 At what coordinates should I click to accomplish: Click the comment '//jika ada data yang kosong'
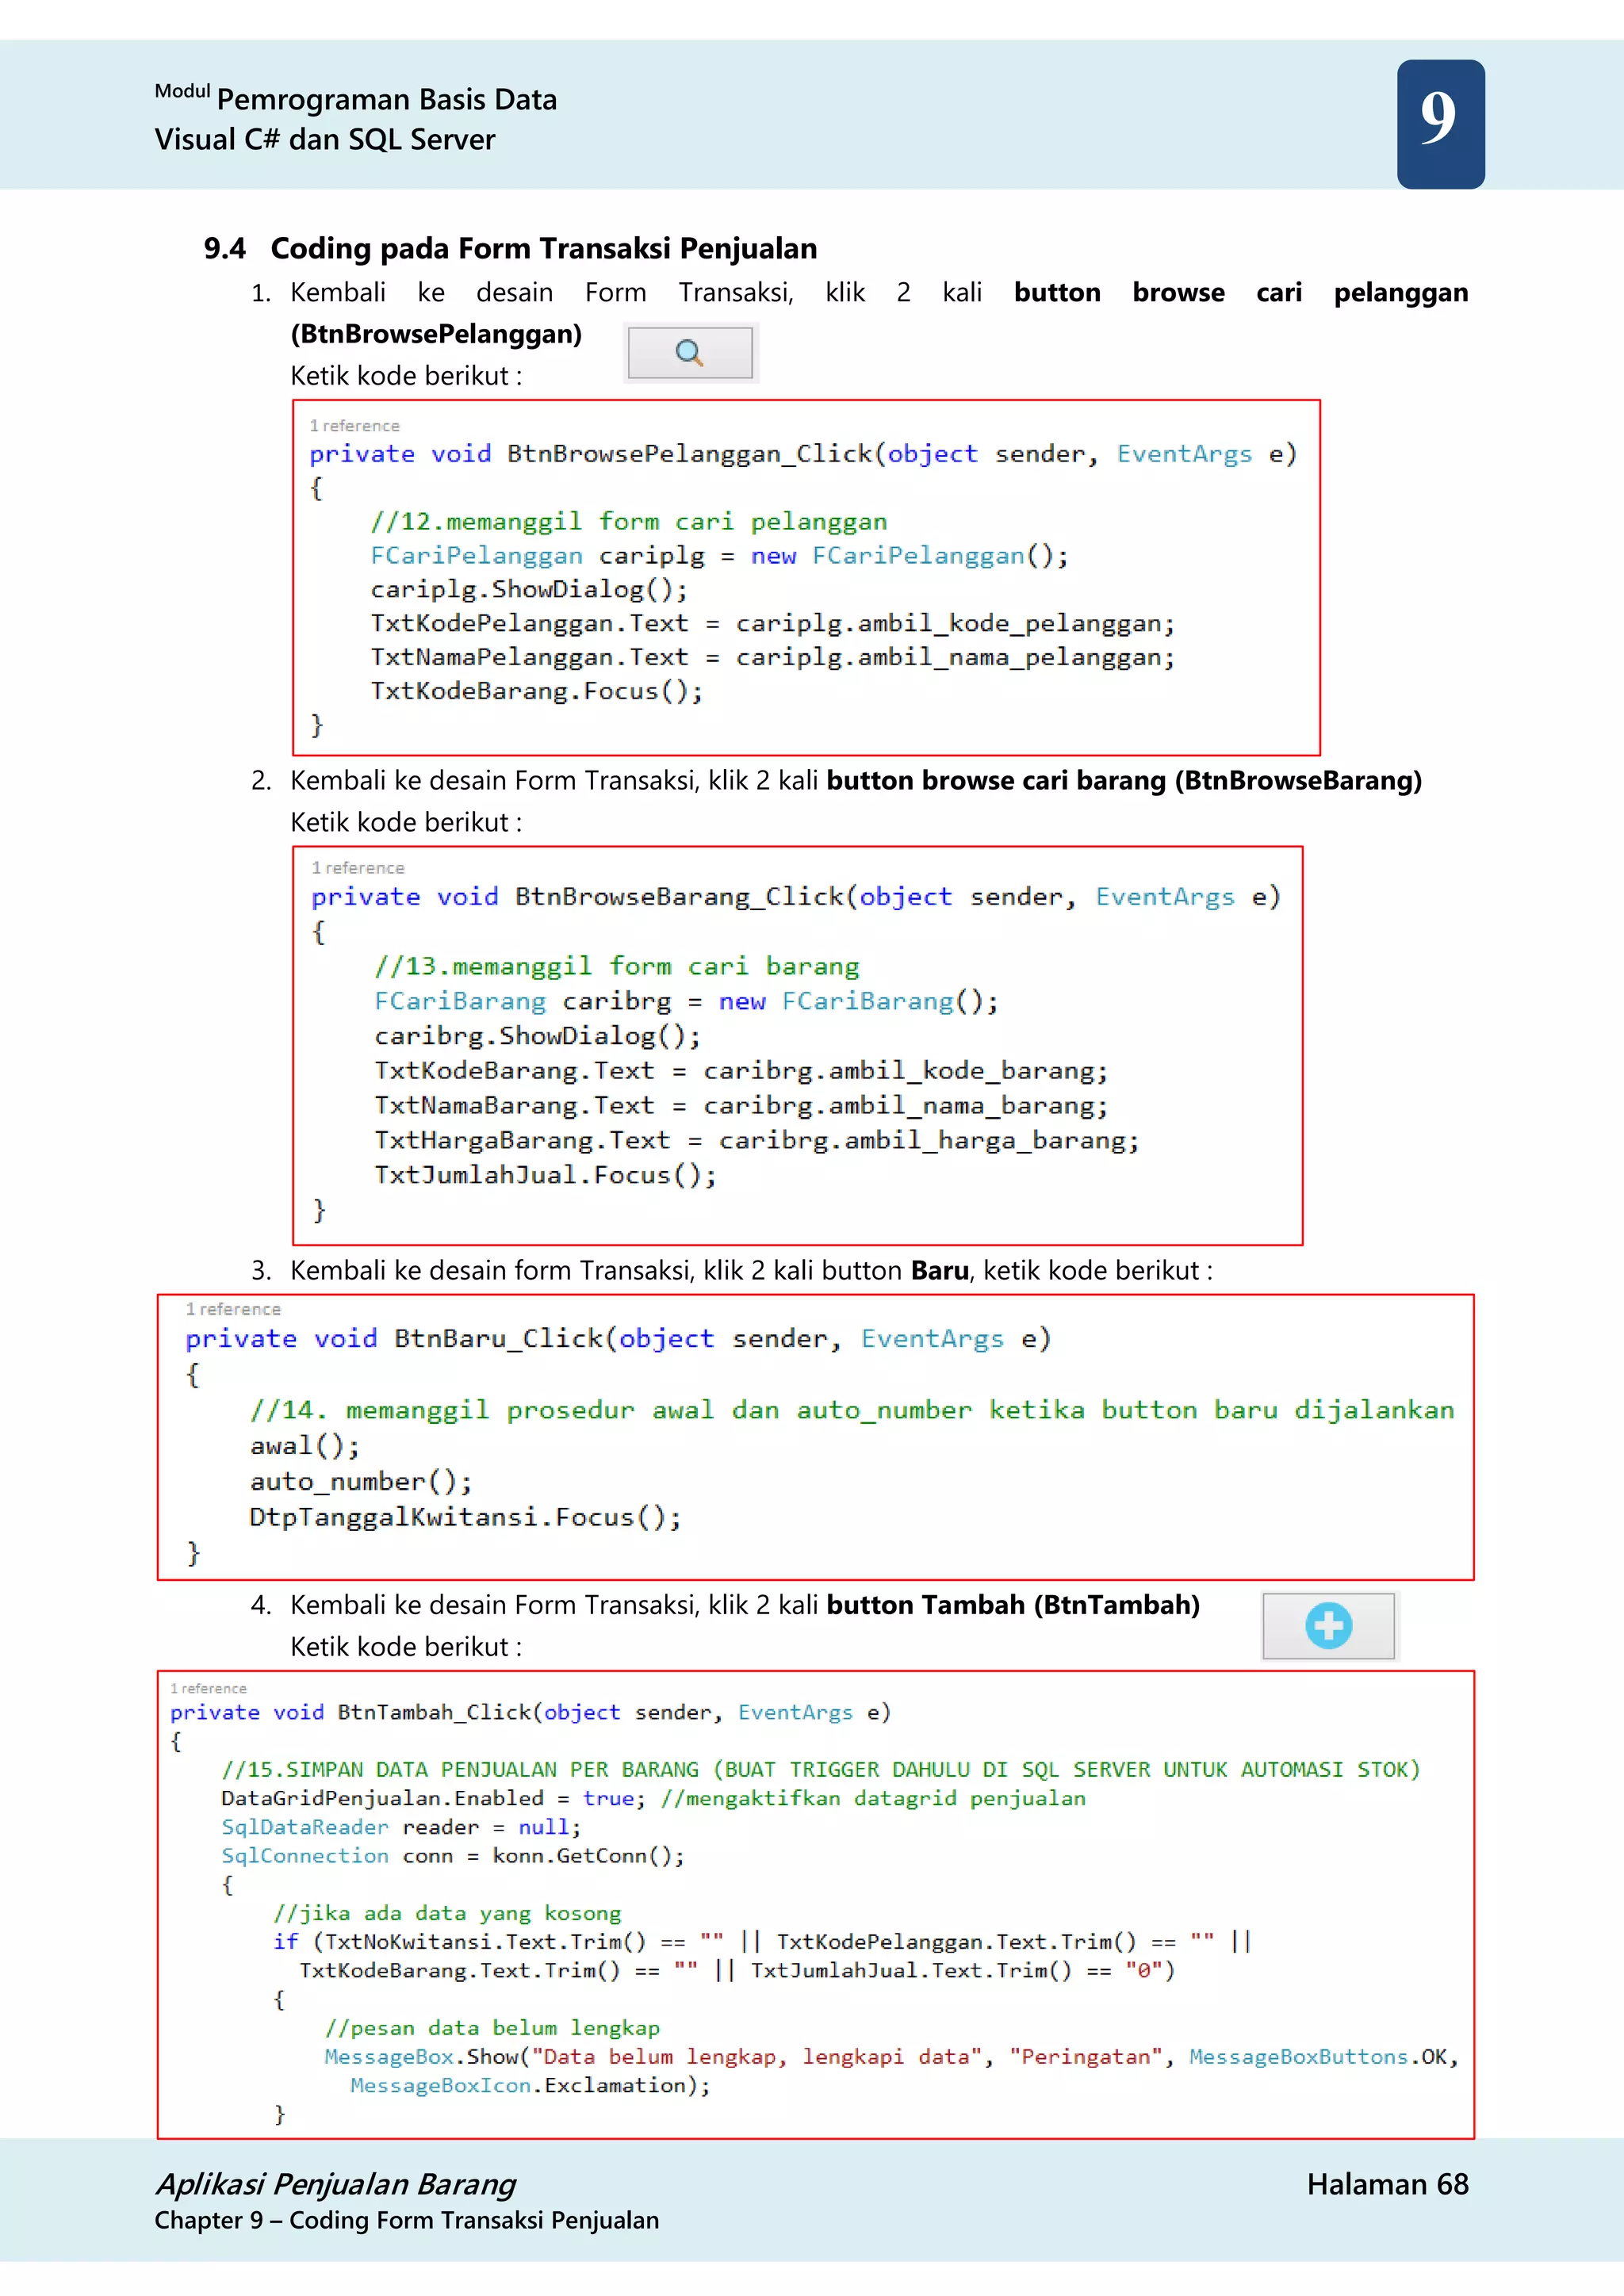(447, 1914)
